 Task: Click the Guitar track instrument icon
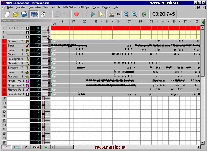point(27,46)
